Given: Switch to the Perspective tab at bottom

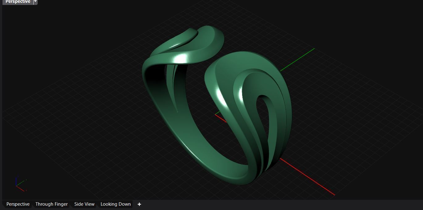Looking at the screenshot, I should [18, 204].
